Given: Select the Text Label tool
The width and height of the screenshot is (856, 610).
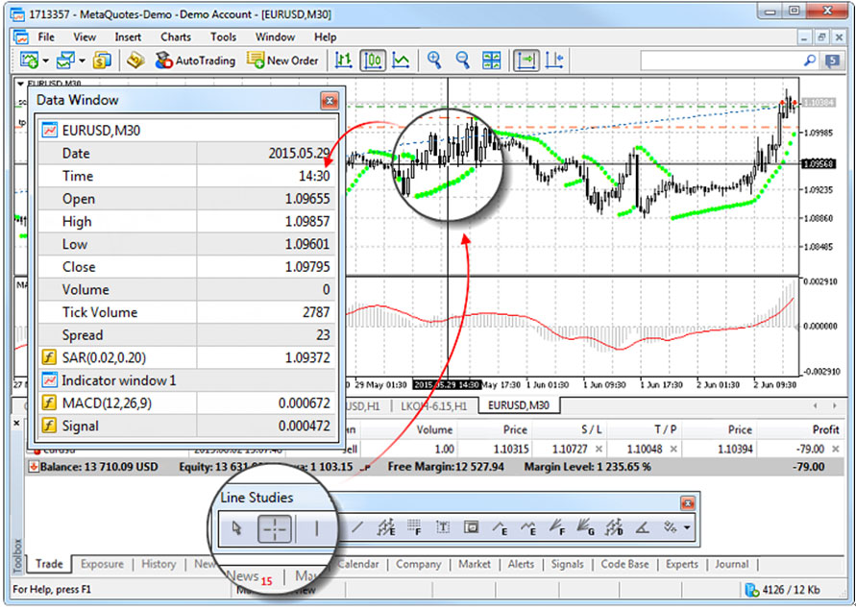Looking at the screenshot, I should point(471,527).
